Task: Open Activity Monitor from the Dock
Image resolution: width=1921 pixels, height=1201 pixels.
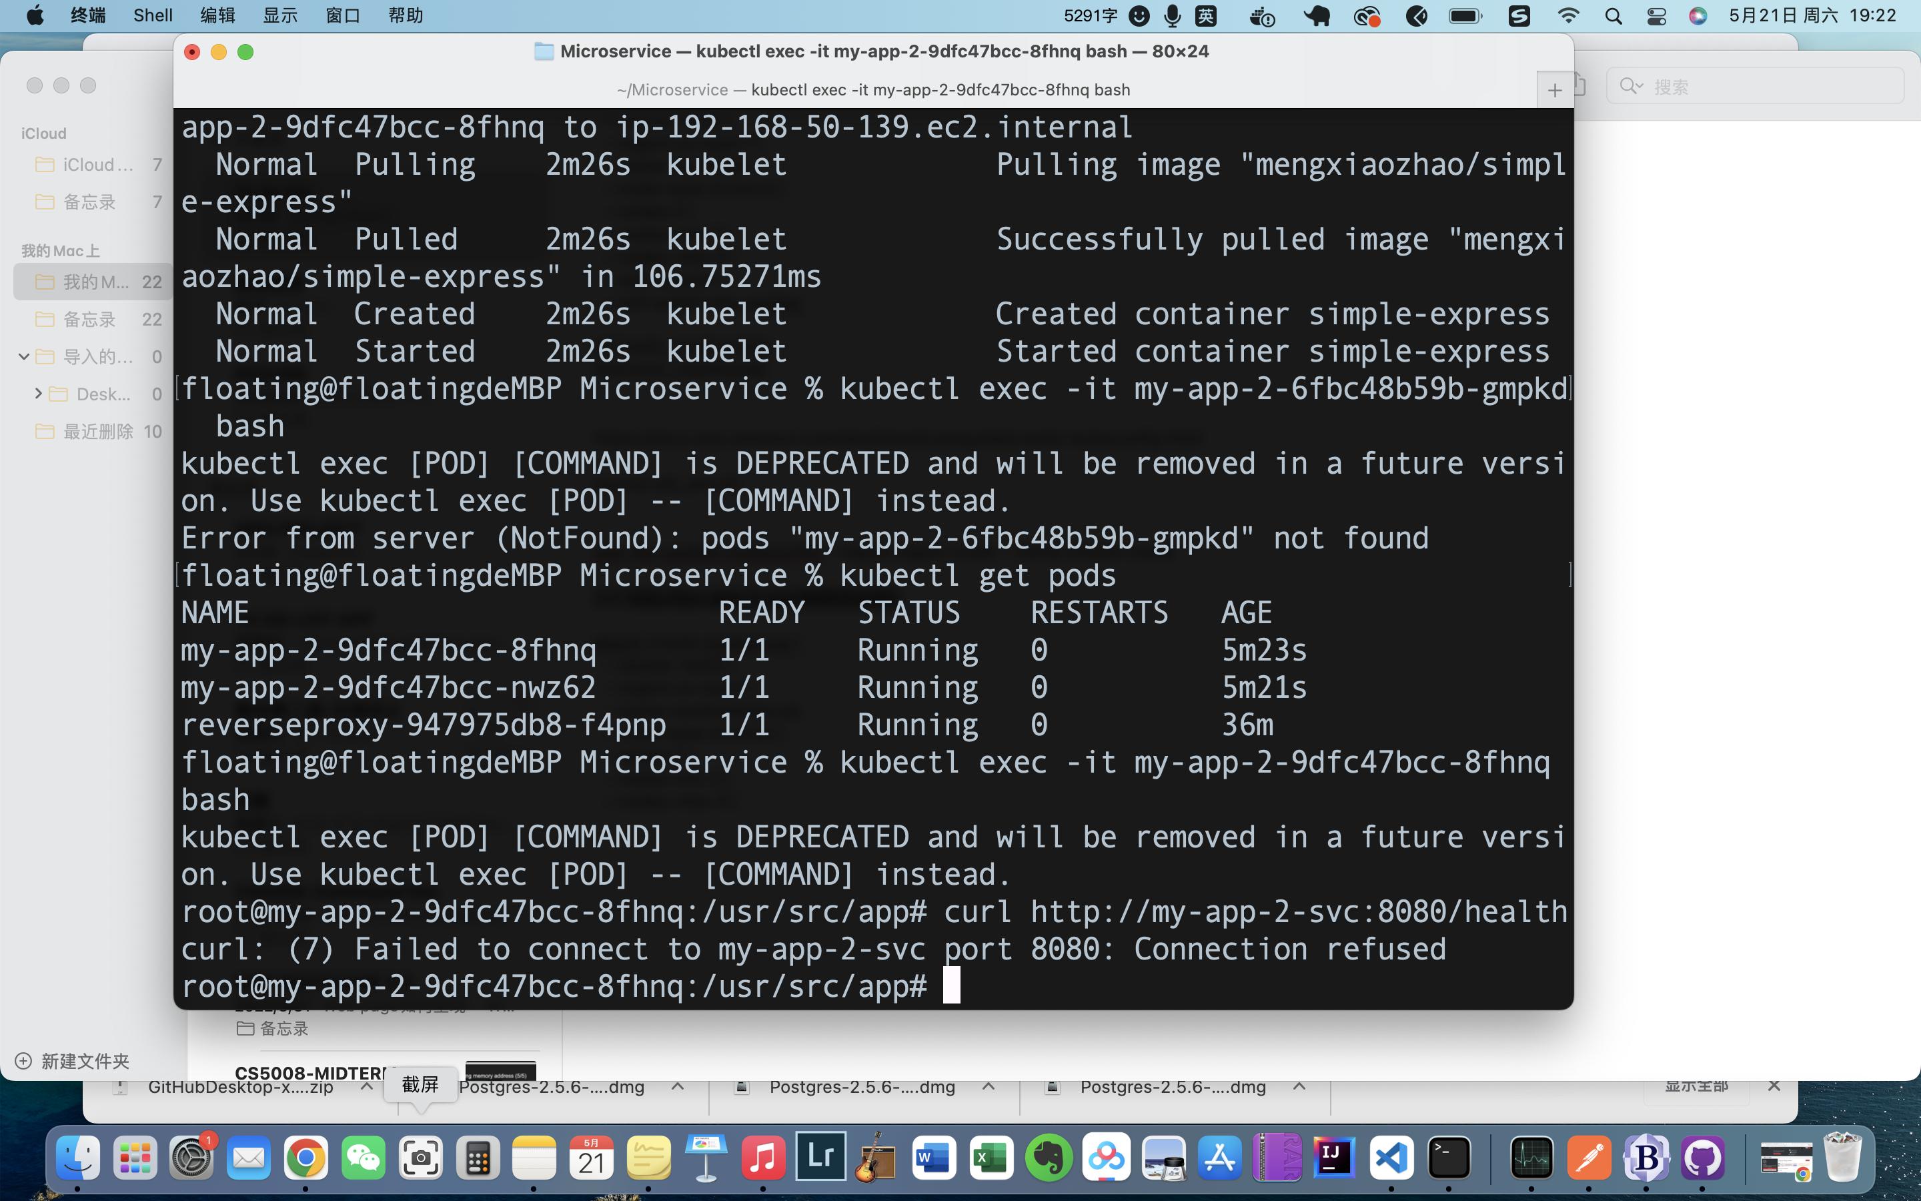Action: pos(1531,1158)
